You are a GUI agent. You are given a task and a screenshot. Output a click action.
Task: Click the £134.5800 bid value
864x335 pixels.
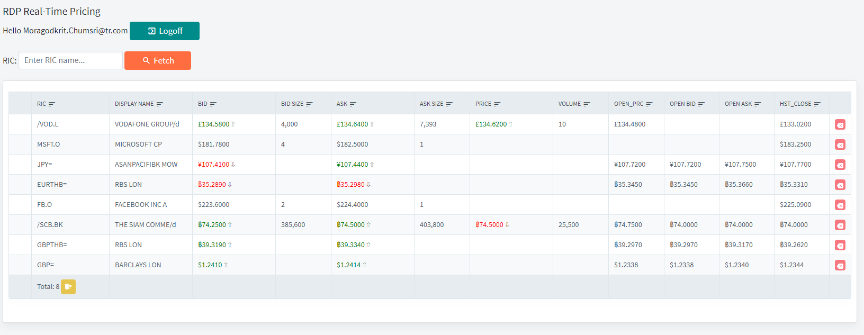pyautogui.click(x=214, y=124)
